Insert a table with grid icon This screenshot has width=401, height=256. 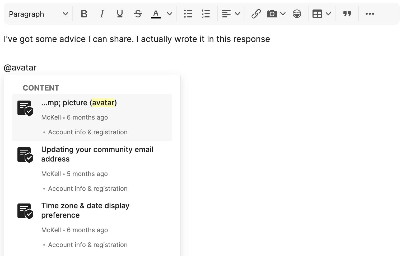pos(317,14)
